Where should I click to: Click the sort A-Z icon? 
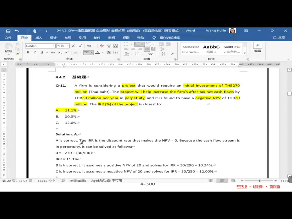click(x=163, y=54)
